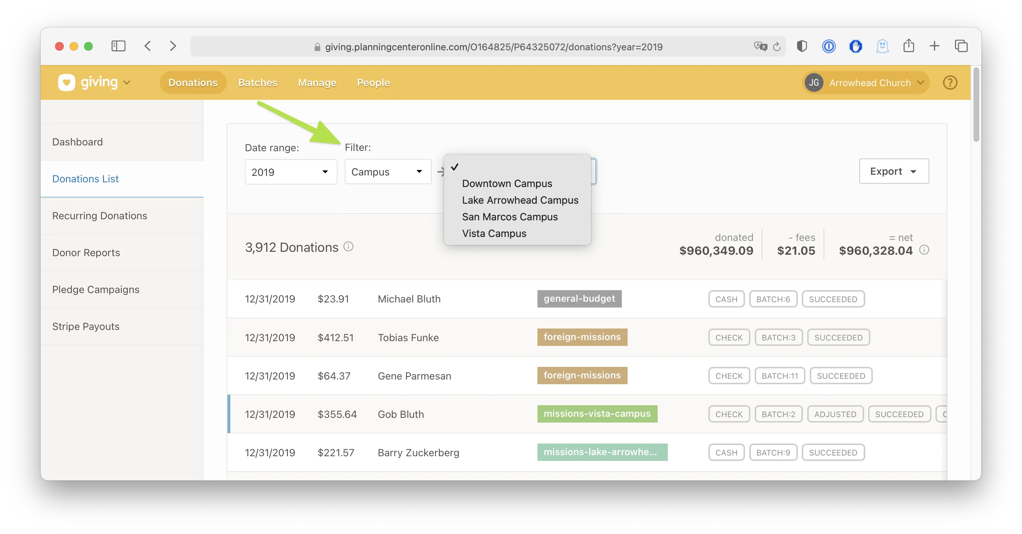Click info icon beside net total
Viewport: 1022px width, 534px height.
[924, 250]
